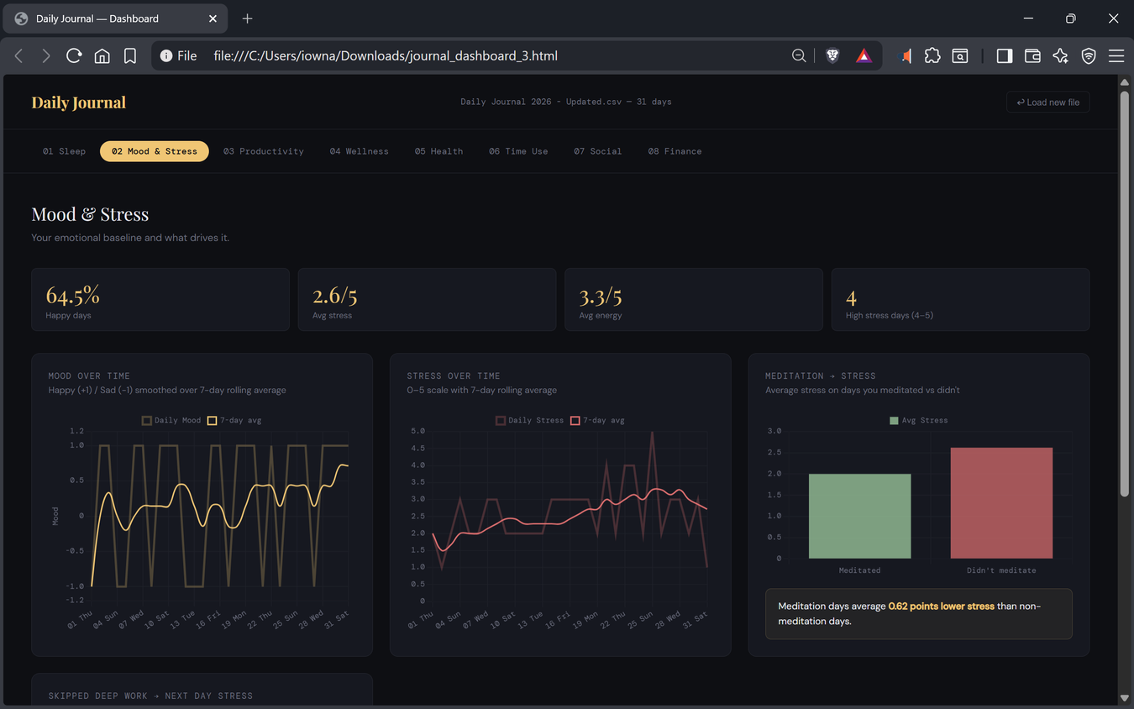Image resolution: width=1134 pixels, height=709 pixels.
Task: Toggle the 7-day avg legend in Stress chart
Action: (597, 420)
